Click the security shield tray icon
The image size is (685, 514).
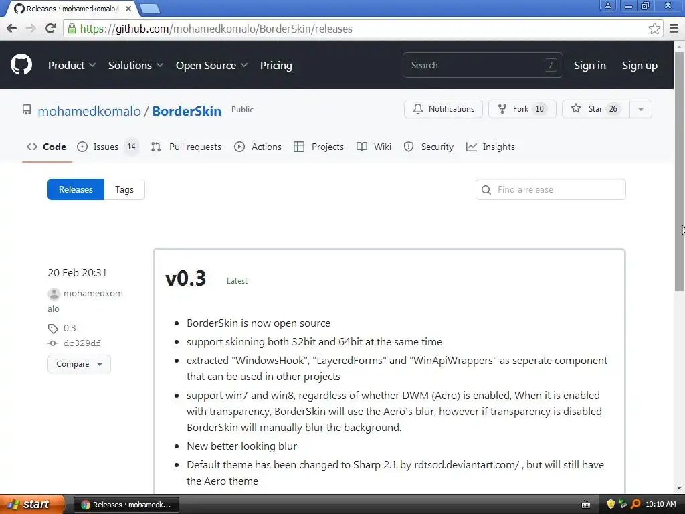pyautogui.click(x=611, y=504)
